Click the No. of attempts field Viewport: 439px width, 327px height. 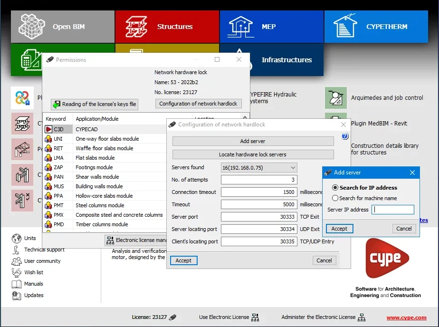(x=259, y=180)
